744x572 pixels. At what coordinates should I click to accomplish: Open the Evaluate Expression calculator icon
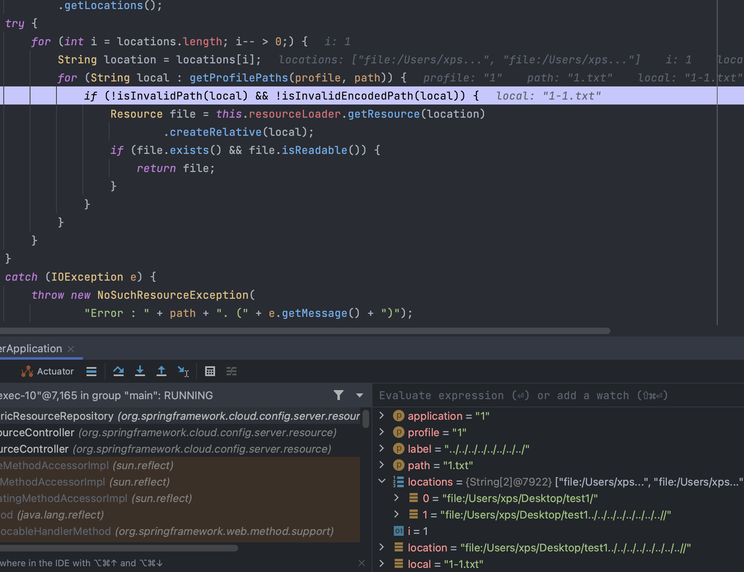tap(210, 371)
